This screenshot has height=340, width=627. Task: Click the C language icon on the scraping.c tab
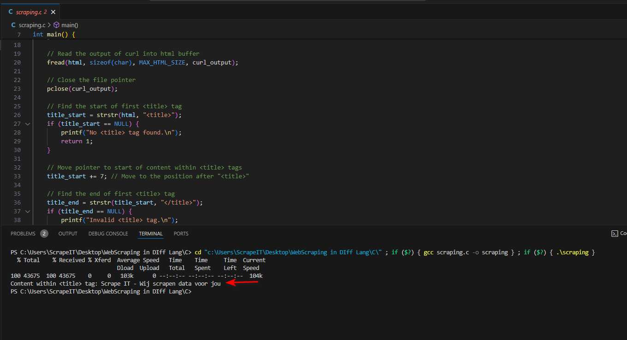click(11, 12)
